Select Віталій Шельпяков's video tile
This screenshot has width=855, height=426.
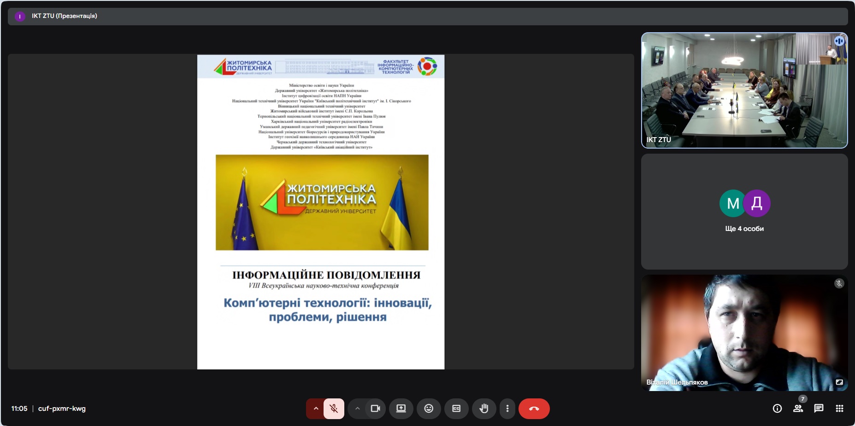coord(744,333)
